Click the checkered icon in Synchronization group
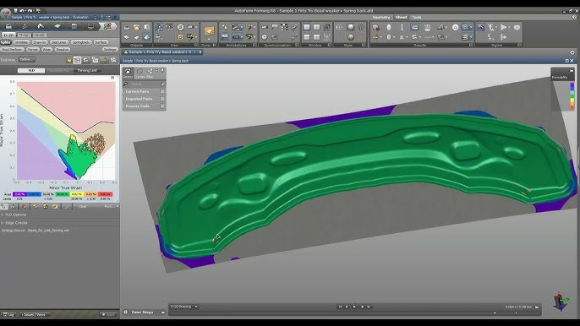Viewport: 580px width, 326px height. (284, 27)
